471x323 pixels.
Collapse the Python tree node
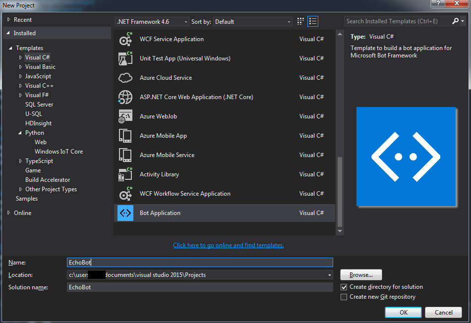20,133
